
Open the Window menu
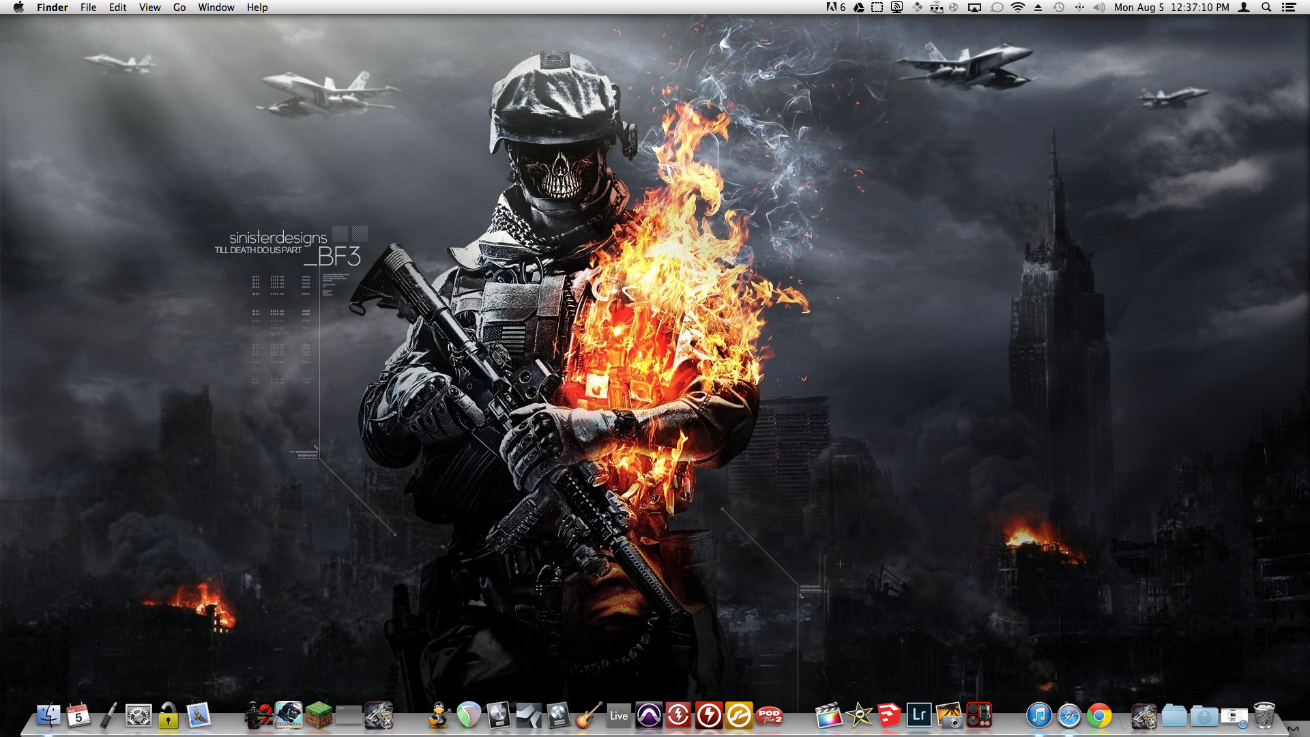pyautogui.click(x=216, y=8)
